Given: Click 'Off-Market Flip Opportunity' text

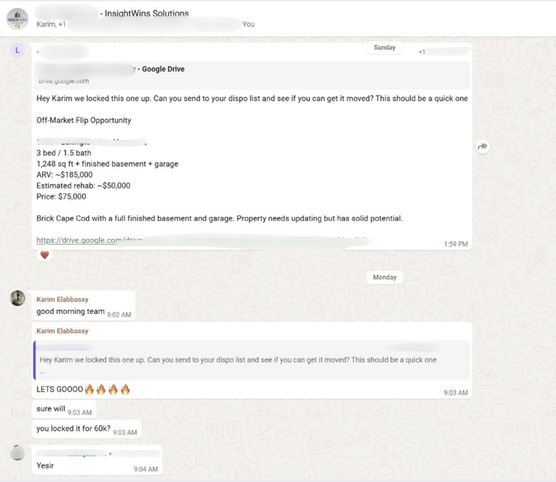Looking at the screenshot, I should coord(84,120).
